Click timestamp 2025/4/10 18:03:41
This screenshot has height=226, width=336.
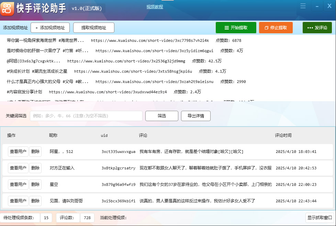[296, 152]
